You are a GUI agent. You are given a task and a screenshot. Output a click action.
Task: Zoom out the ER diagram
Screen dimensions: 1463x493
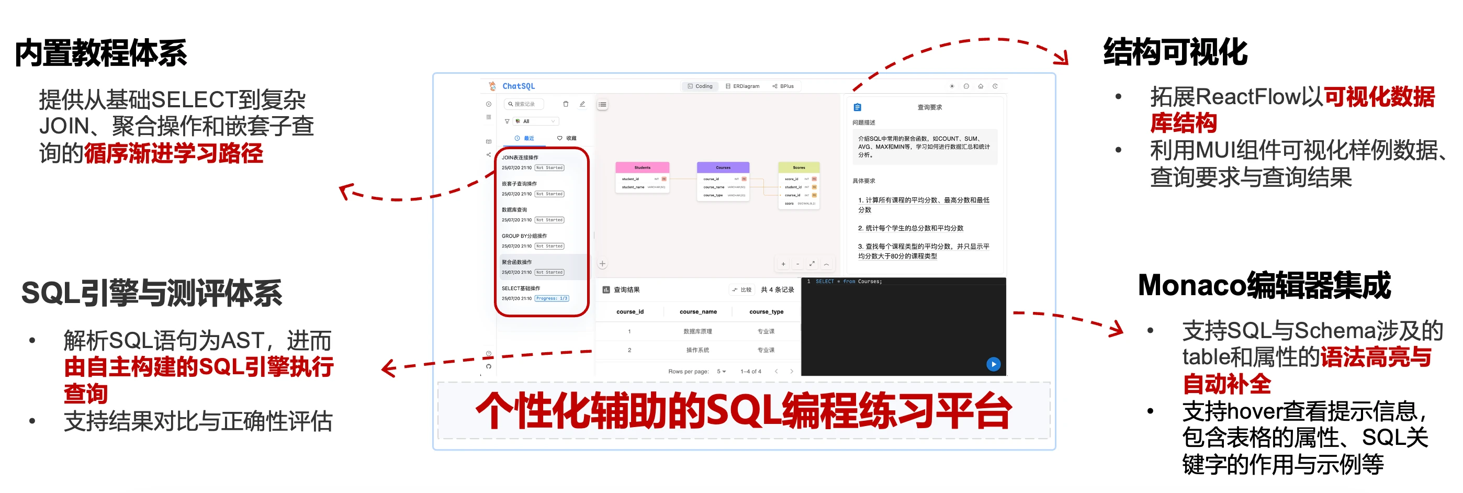797,264
